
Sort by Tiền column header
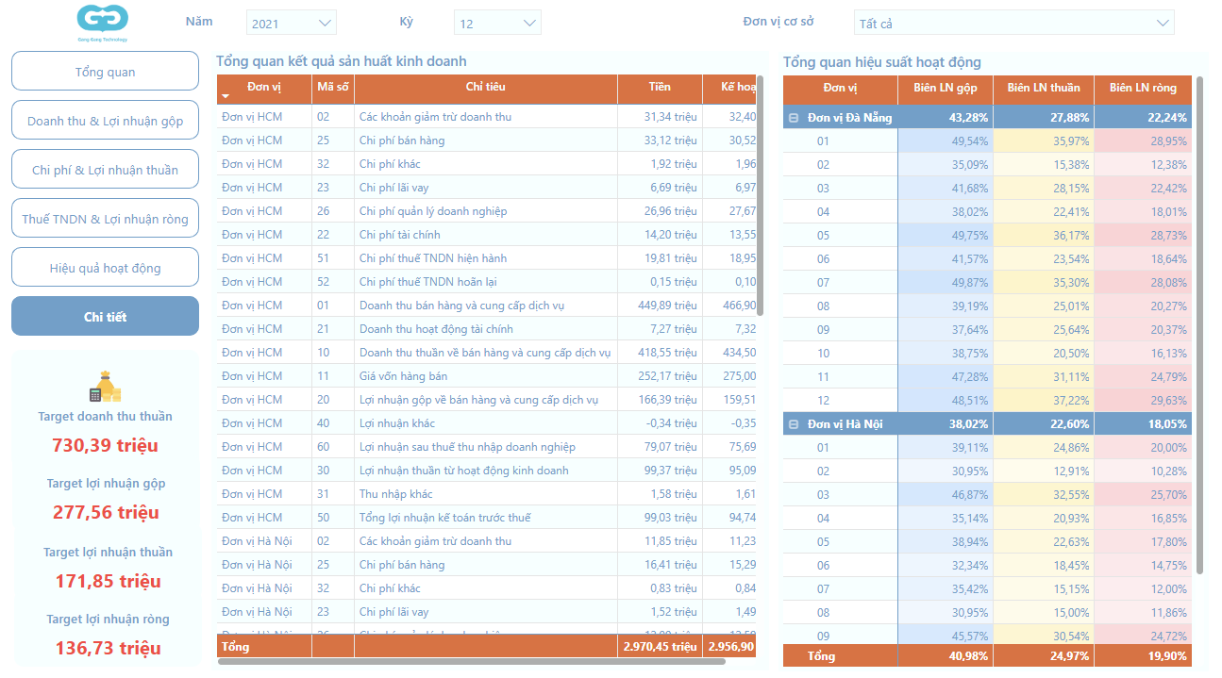point(661,87)
